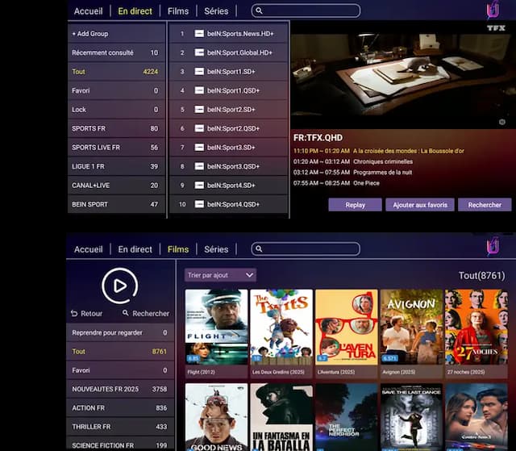Viewport: 516px width, 451px height.
Task: Select the ACTION FR category
Action: [x=119, y=408]
